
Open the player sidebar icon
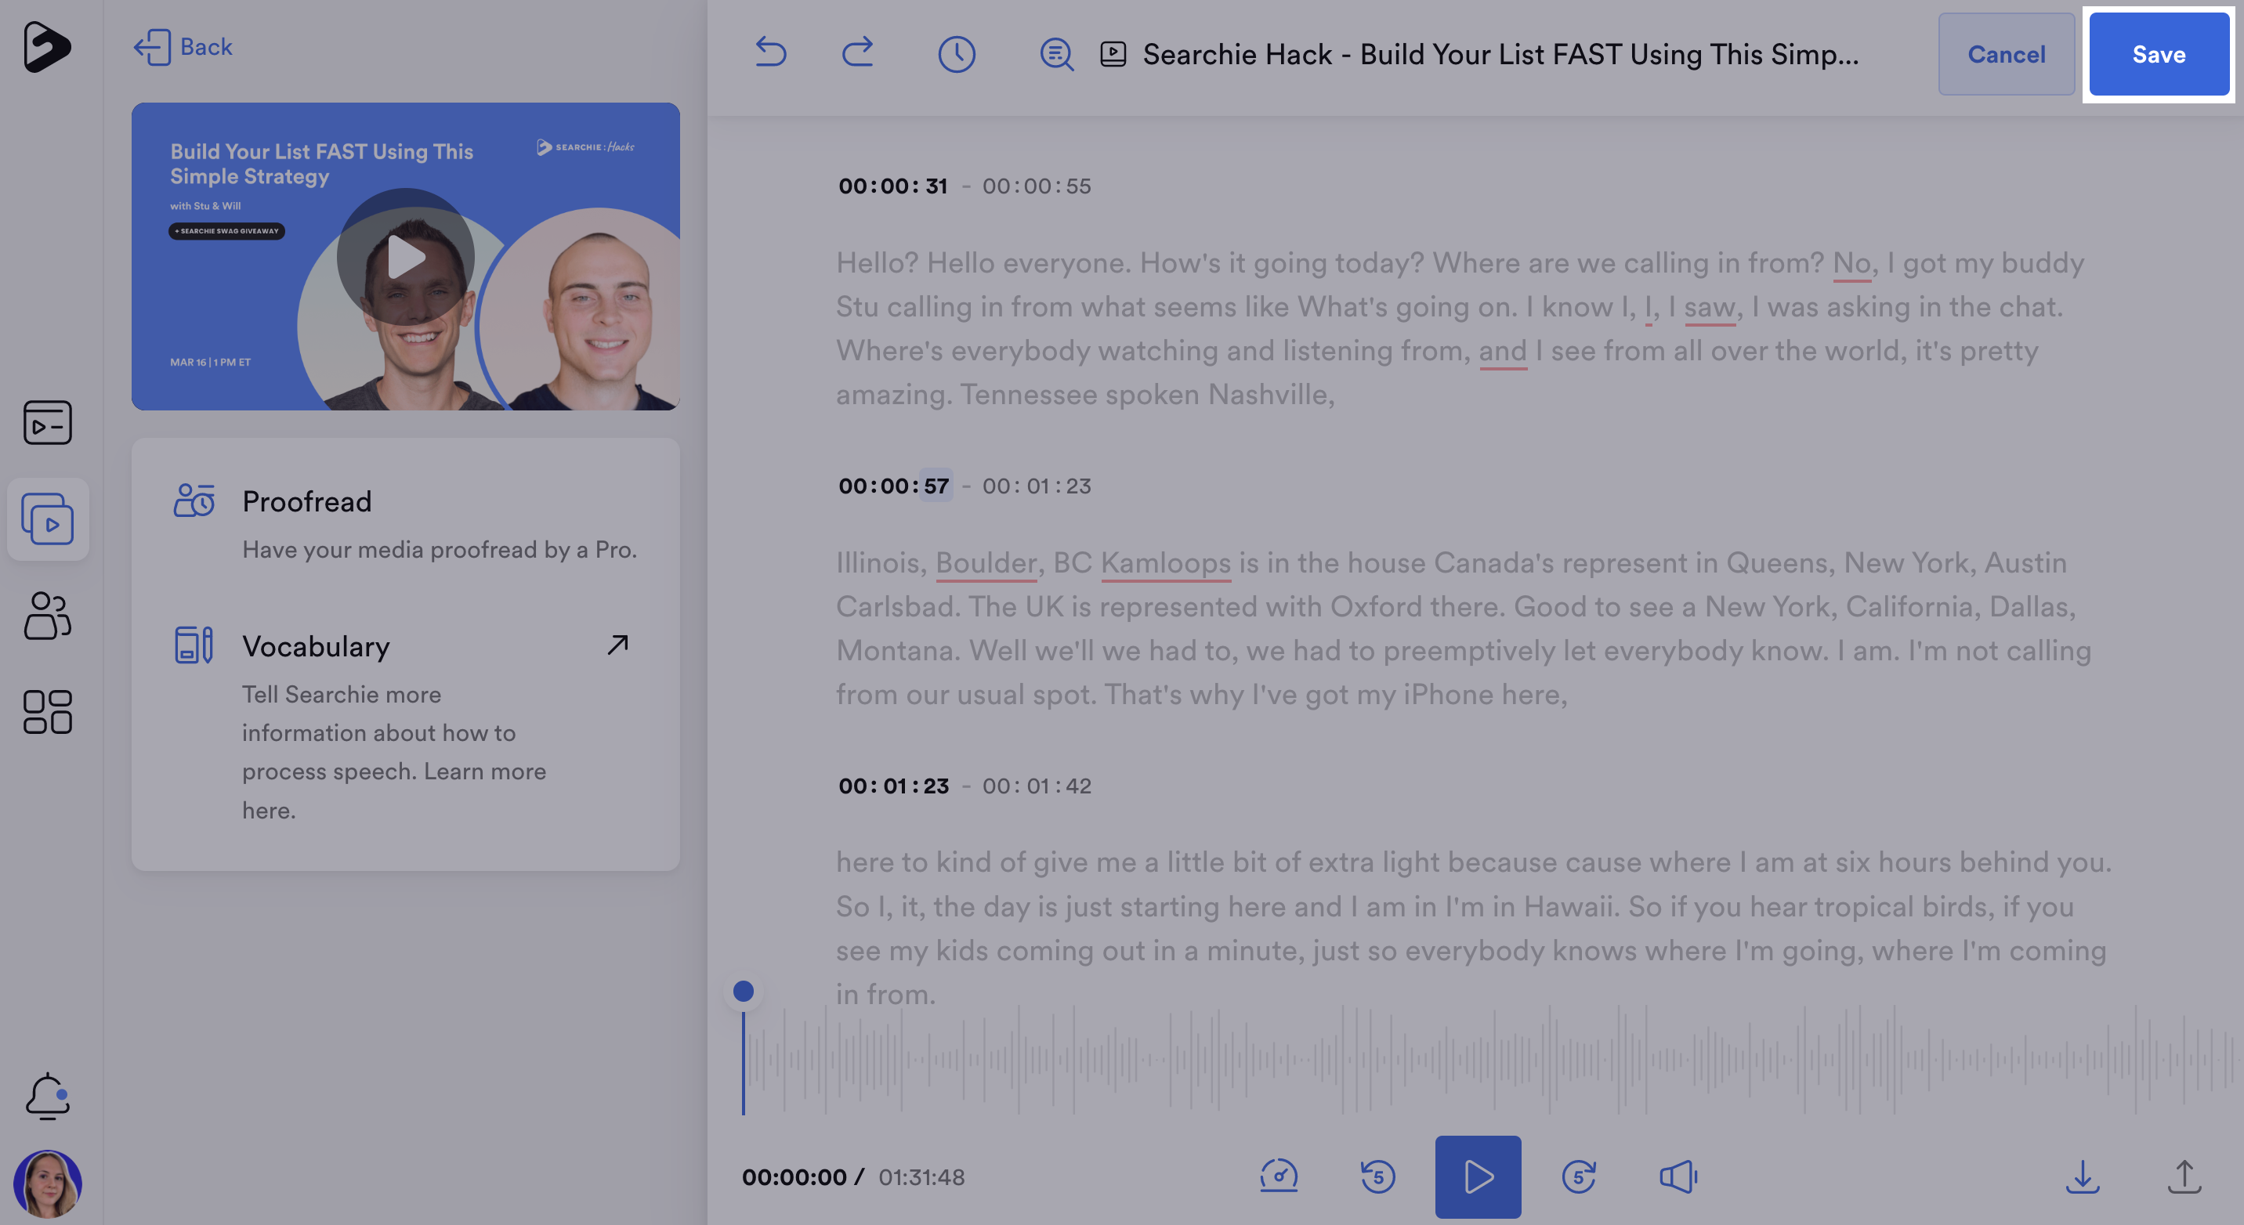tap(48, 422)
